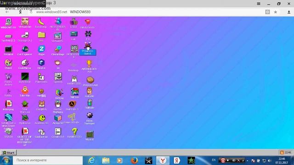Click the EN language indicator

pyautogui.click(x=214, y=160)
